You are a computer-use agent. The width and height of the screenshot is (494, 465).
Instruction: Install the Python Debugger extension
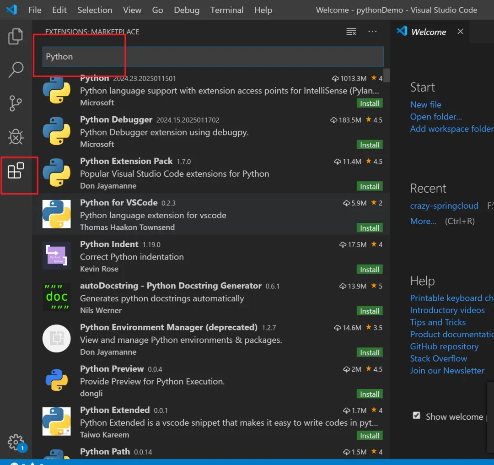pos(370,145)
